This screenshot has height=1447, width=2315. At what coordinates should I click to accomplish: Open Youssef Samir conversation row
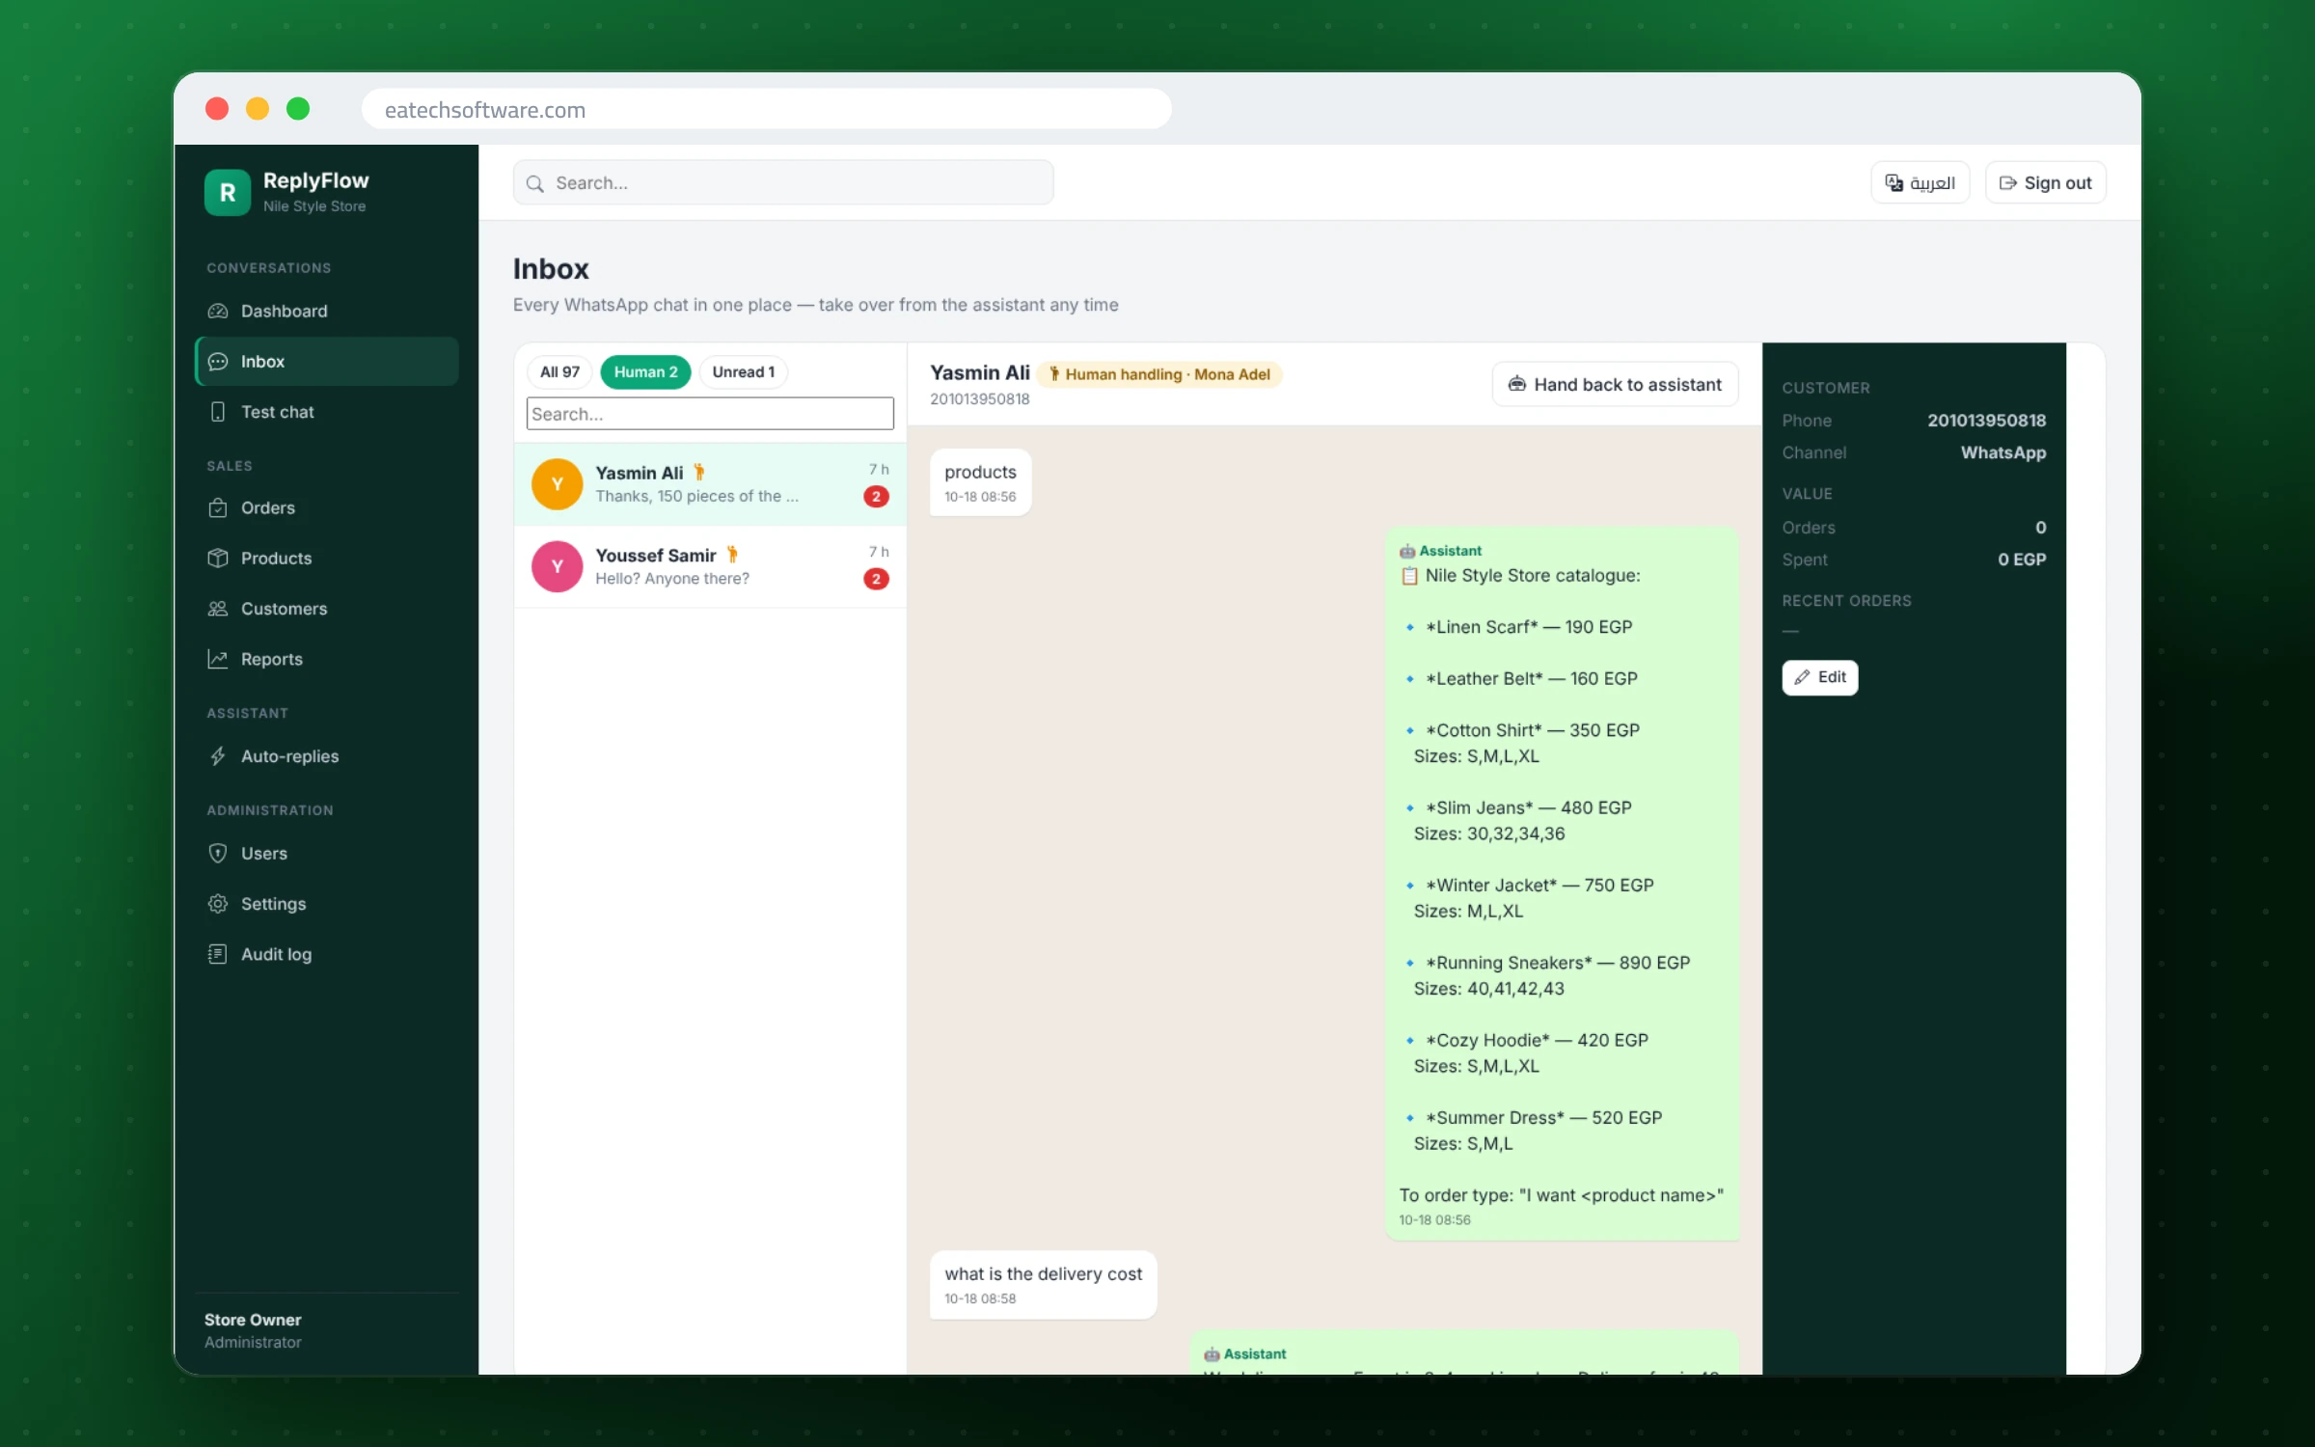pos(710,566)
